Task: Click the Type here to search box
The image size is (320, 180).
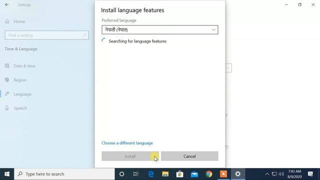Action: tap(64, 174)
